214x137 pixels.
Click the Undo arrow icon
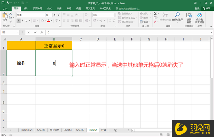click(x=8, y=3)
